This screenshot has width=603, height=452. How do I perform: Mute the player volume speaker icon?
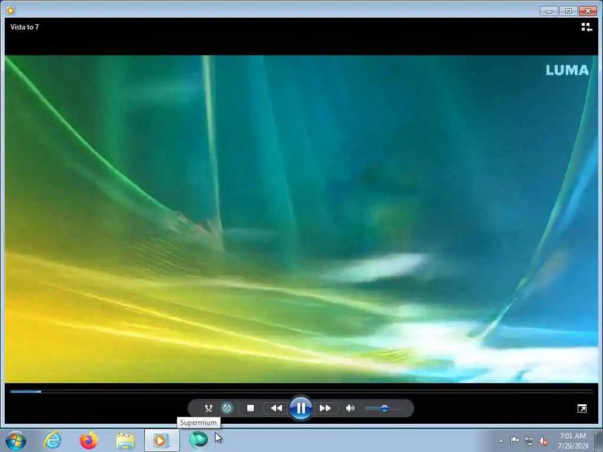tap(350, 408)
